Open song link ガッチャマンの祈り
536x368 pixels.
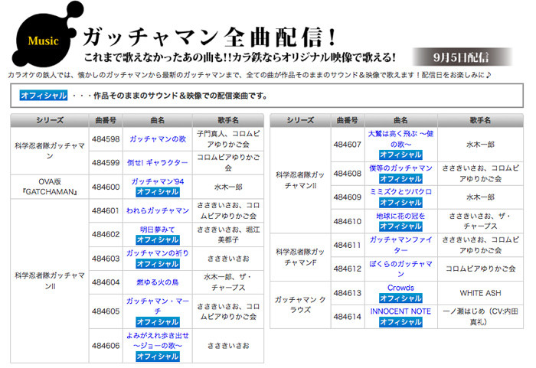(158, 253)
